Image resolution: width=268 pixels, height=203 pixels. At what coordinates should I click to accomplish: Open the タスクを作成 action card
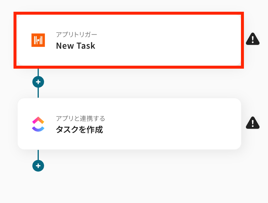129,124
